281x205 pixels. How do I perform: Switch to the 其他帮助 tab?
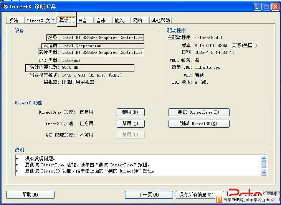point(160,20)
